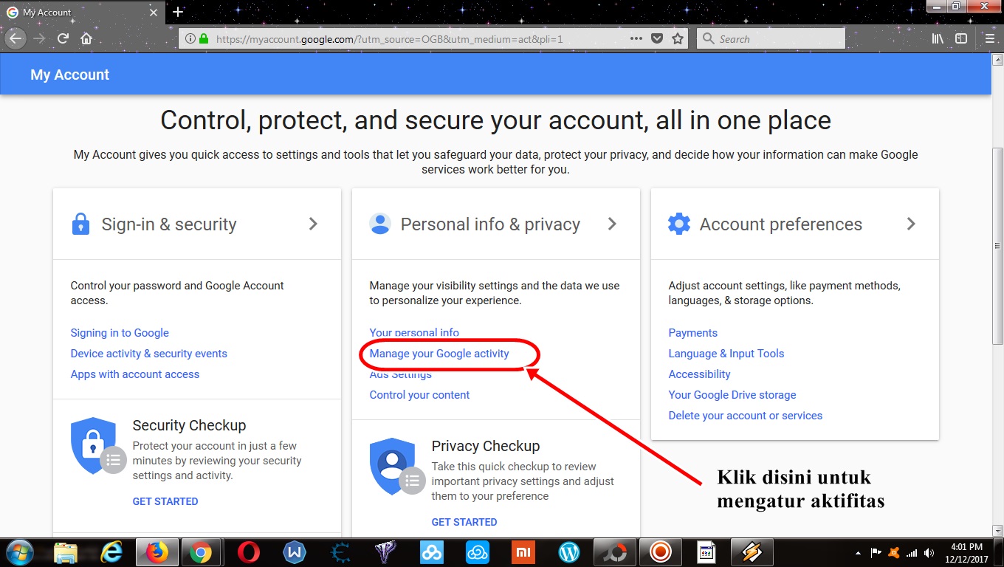Screen dimensions: 1004x567
Task: Bookmark this page with the star icon
Action: pyautogui.click(x=678, y=38)
